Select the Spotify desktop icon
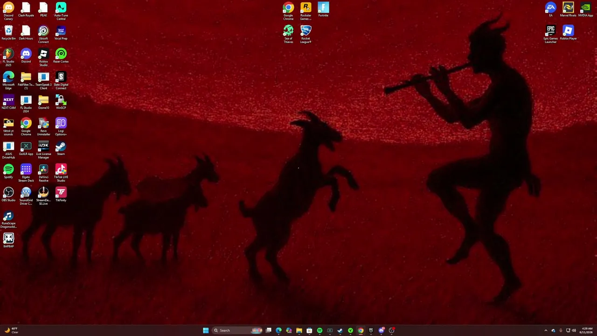 (x=8, y=172)
